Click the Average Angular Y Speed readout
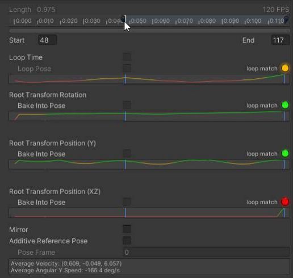Screen dimensions: 293x278 pos(65,271)
